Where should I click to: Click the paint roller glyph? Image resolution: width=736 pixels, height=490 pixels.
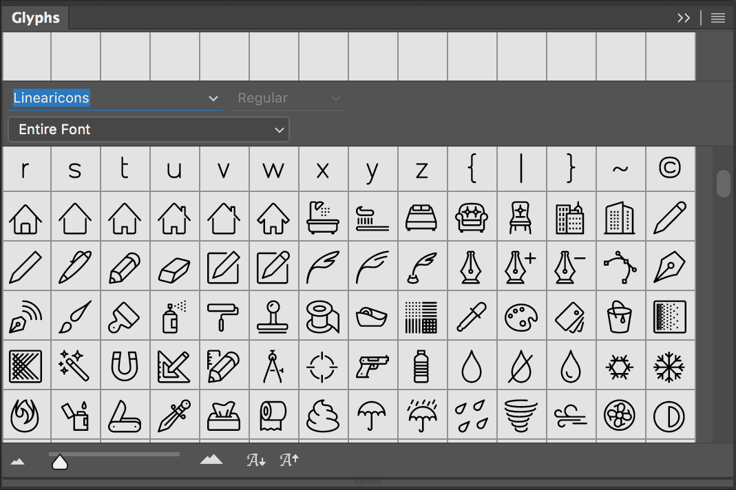224,316
